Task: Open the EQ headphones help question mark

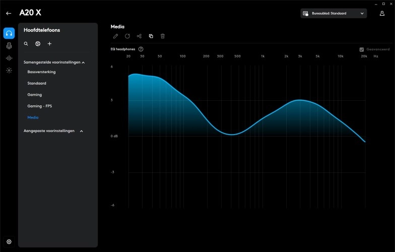Action: (x=141, y=49)
